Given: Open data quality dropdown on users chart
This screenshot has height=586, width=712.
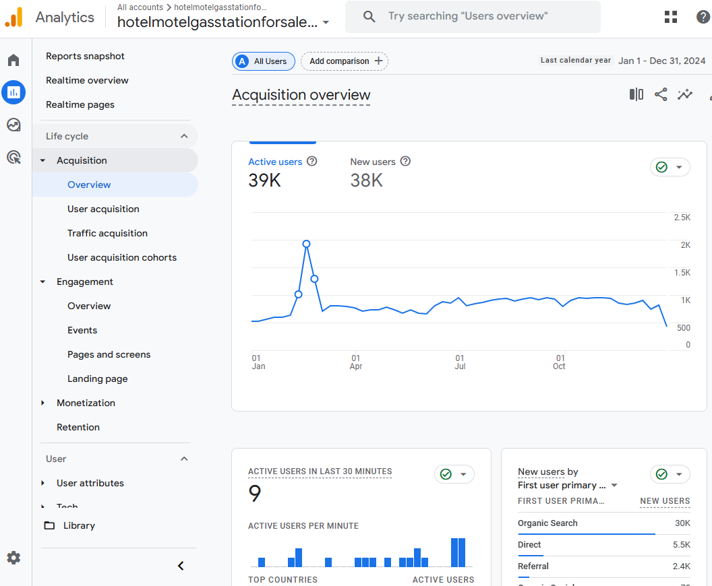Looking at the screenshot, I should (670, 167).
